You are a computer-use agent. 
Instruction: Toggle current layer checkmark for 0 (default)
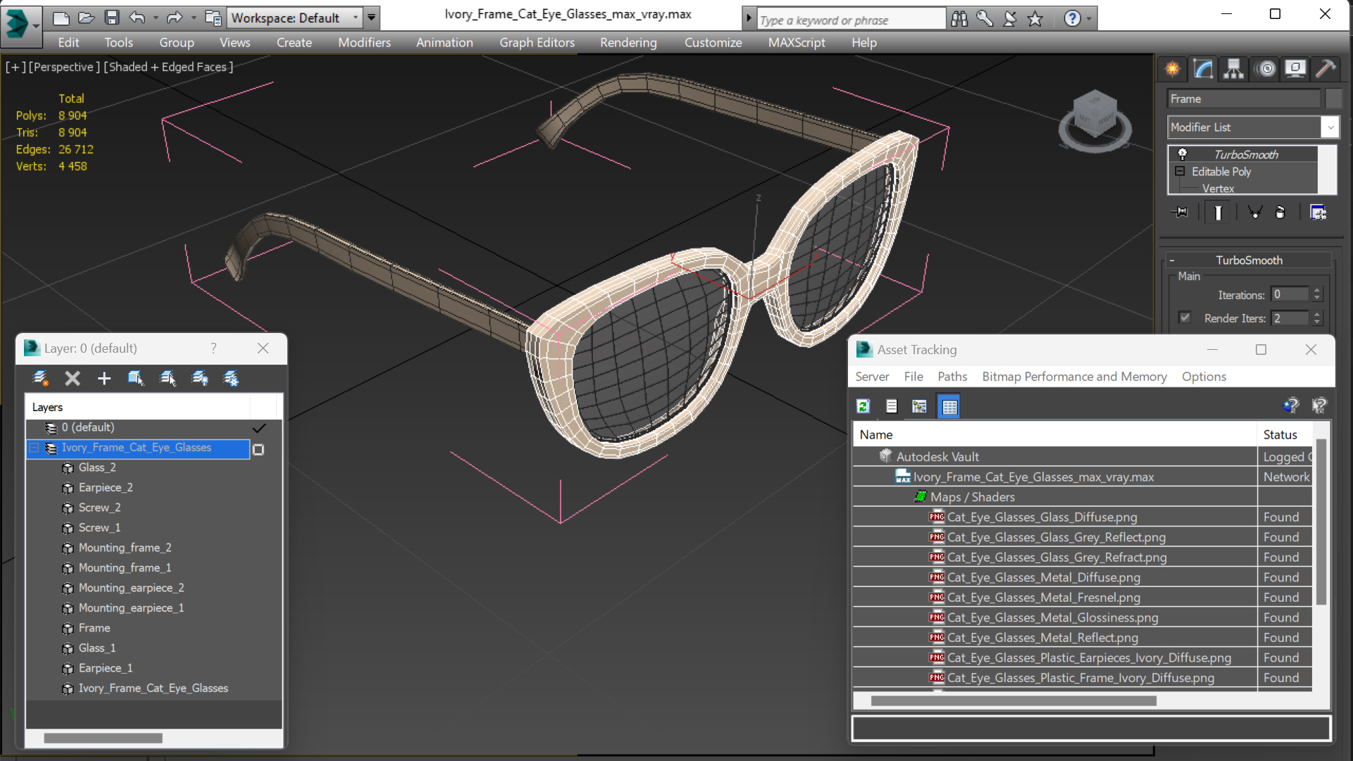click(259, 427)
